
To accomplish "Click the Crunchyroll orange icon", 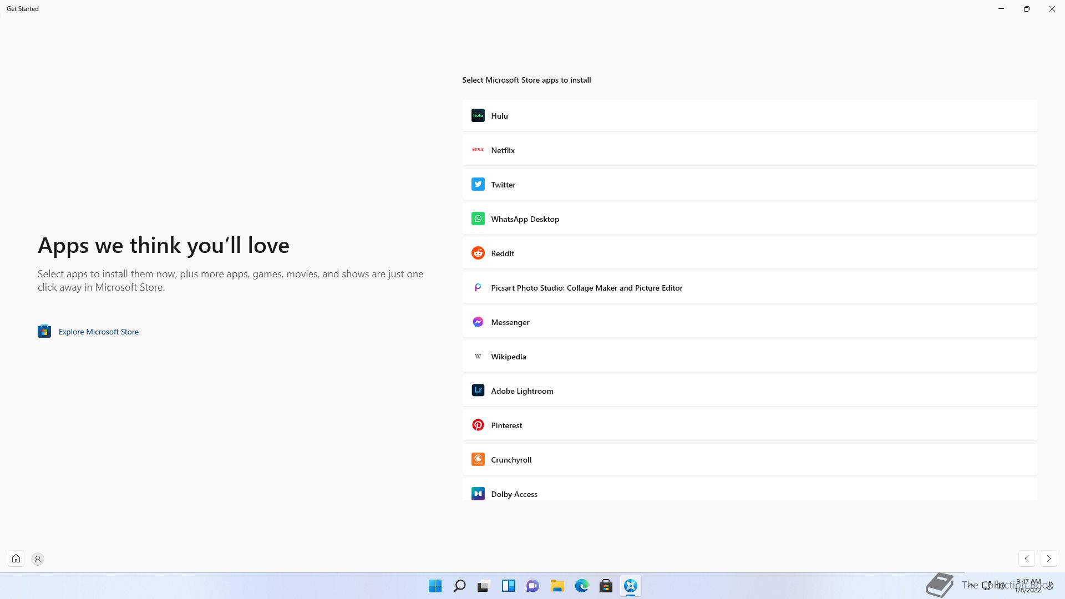I will (x=478, y=459).
